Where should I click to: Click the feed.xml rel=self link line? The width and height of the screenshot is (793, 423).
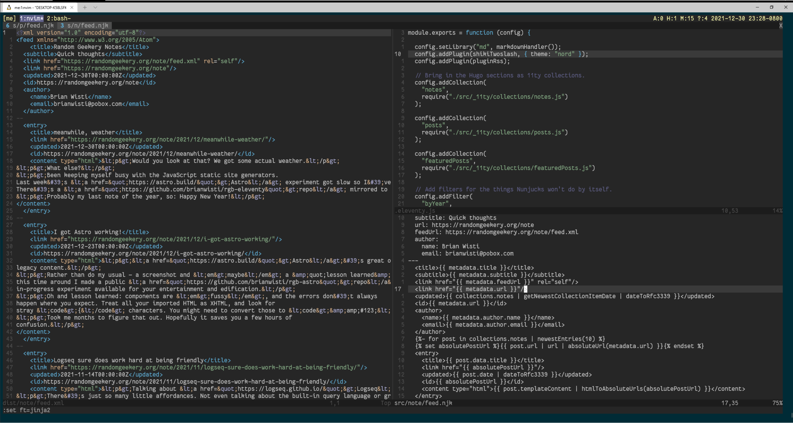[x=134, y=61]
